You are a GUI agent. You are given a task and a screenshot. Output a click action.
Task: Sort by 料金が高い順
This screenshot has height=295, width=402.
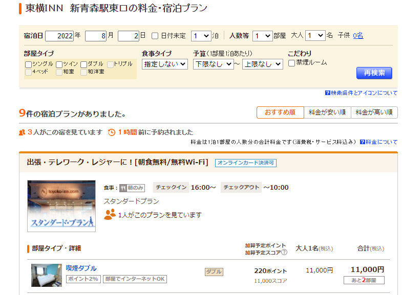(x=374, y=112)
